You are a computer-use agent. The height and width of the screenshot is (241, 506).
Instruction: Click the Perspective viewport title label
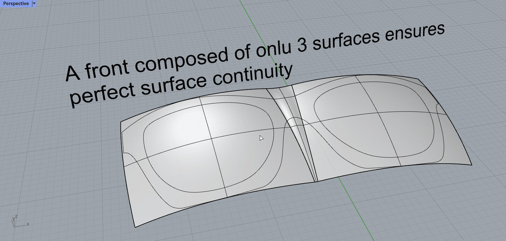click(x=16, y=3)
